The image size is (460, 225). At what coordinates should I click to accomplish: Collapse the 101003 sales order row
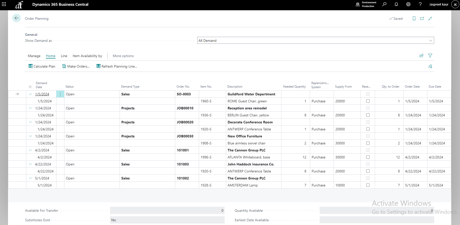tap(30, 164)
